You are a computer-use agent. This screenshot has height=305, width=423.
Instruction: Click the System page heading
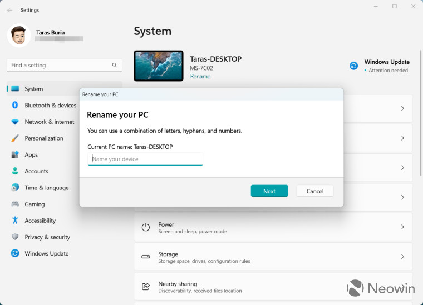click(x=153, y=31)
